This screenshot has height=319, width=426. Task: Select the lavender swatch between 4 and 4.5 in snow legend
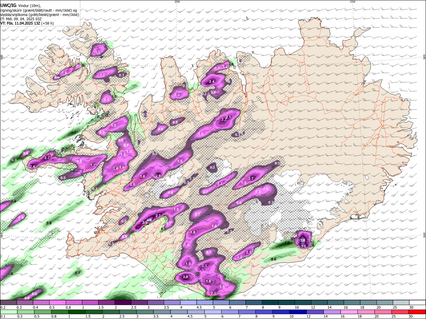point(189,303)
